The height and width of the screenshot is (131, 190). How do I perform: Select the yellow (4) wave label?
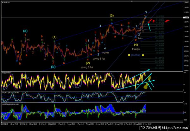pos(136,45)
